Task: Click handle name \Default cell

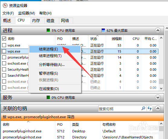Action: coord(109,131)
